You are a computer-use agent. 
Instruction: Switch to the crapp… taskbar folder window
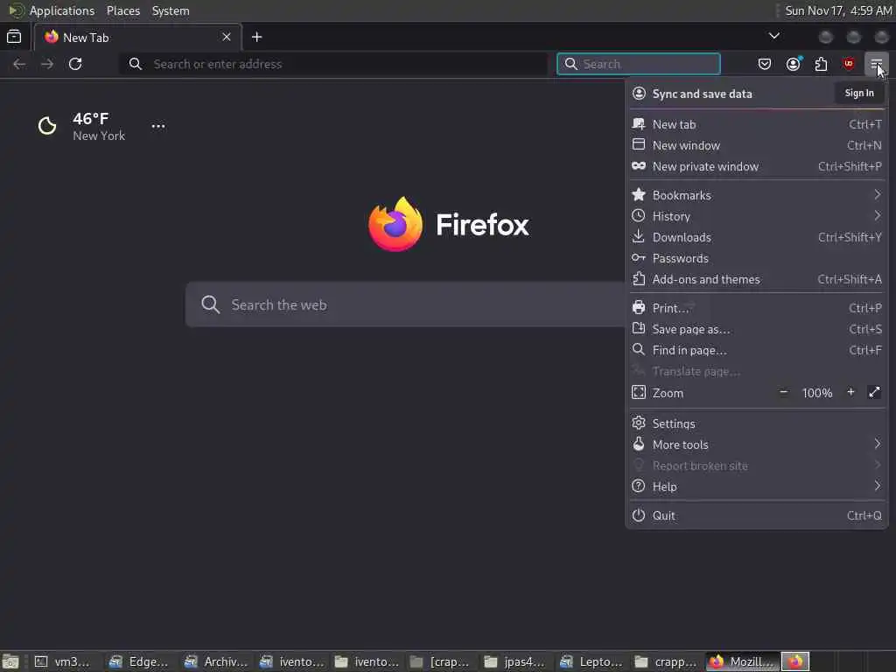668,661
